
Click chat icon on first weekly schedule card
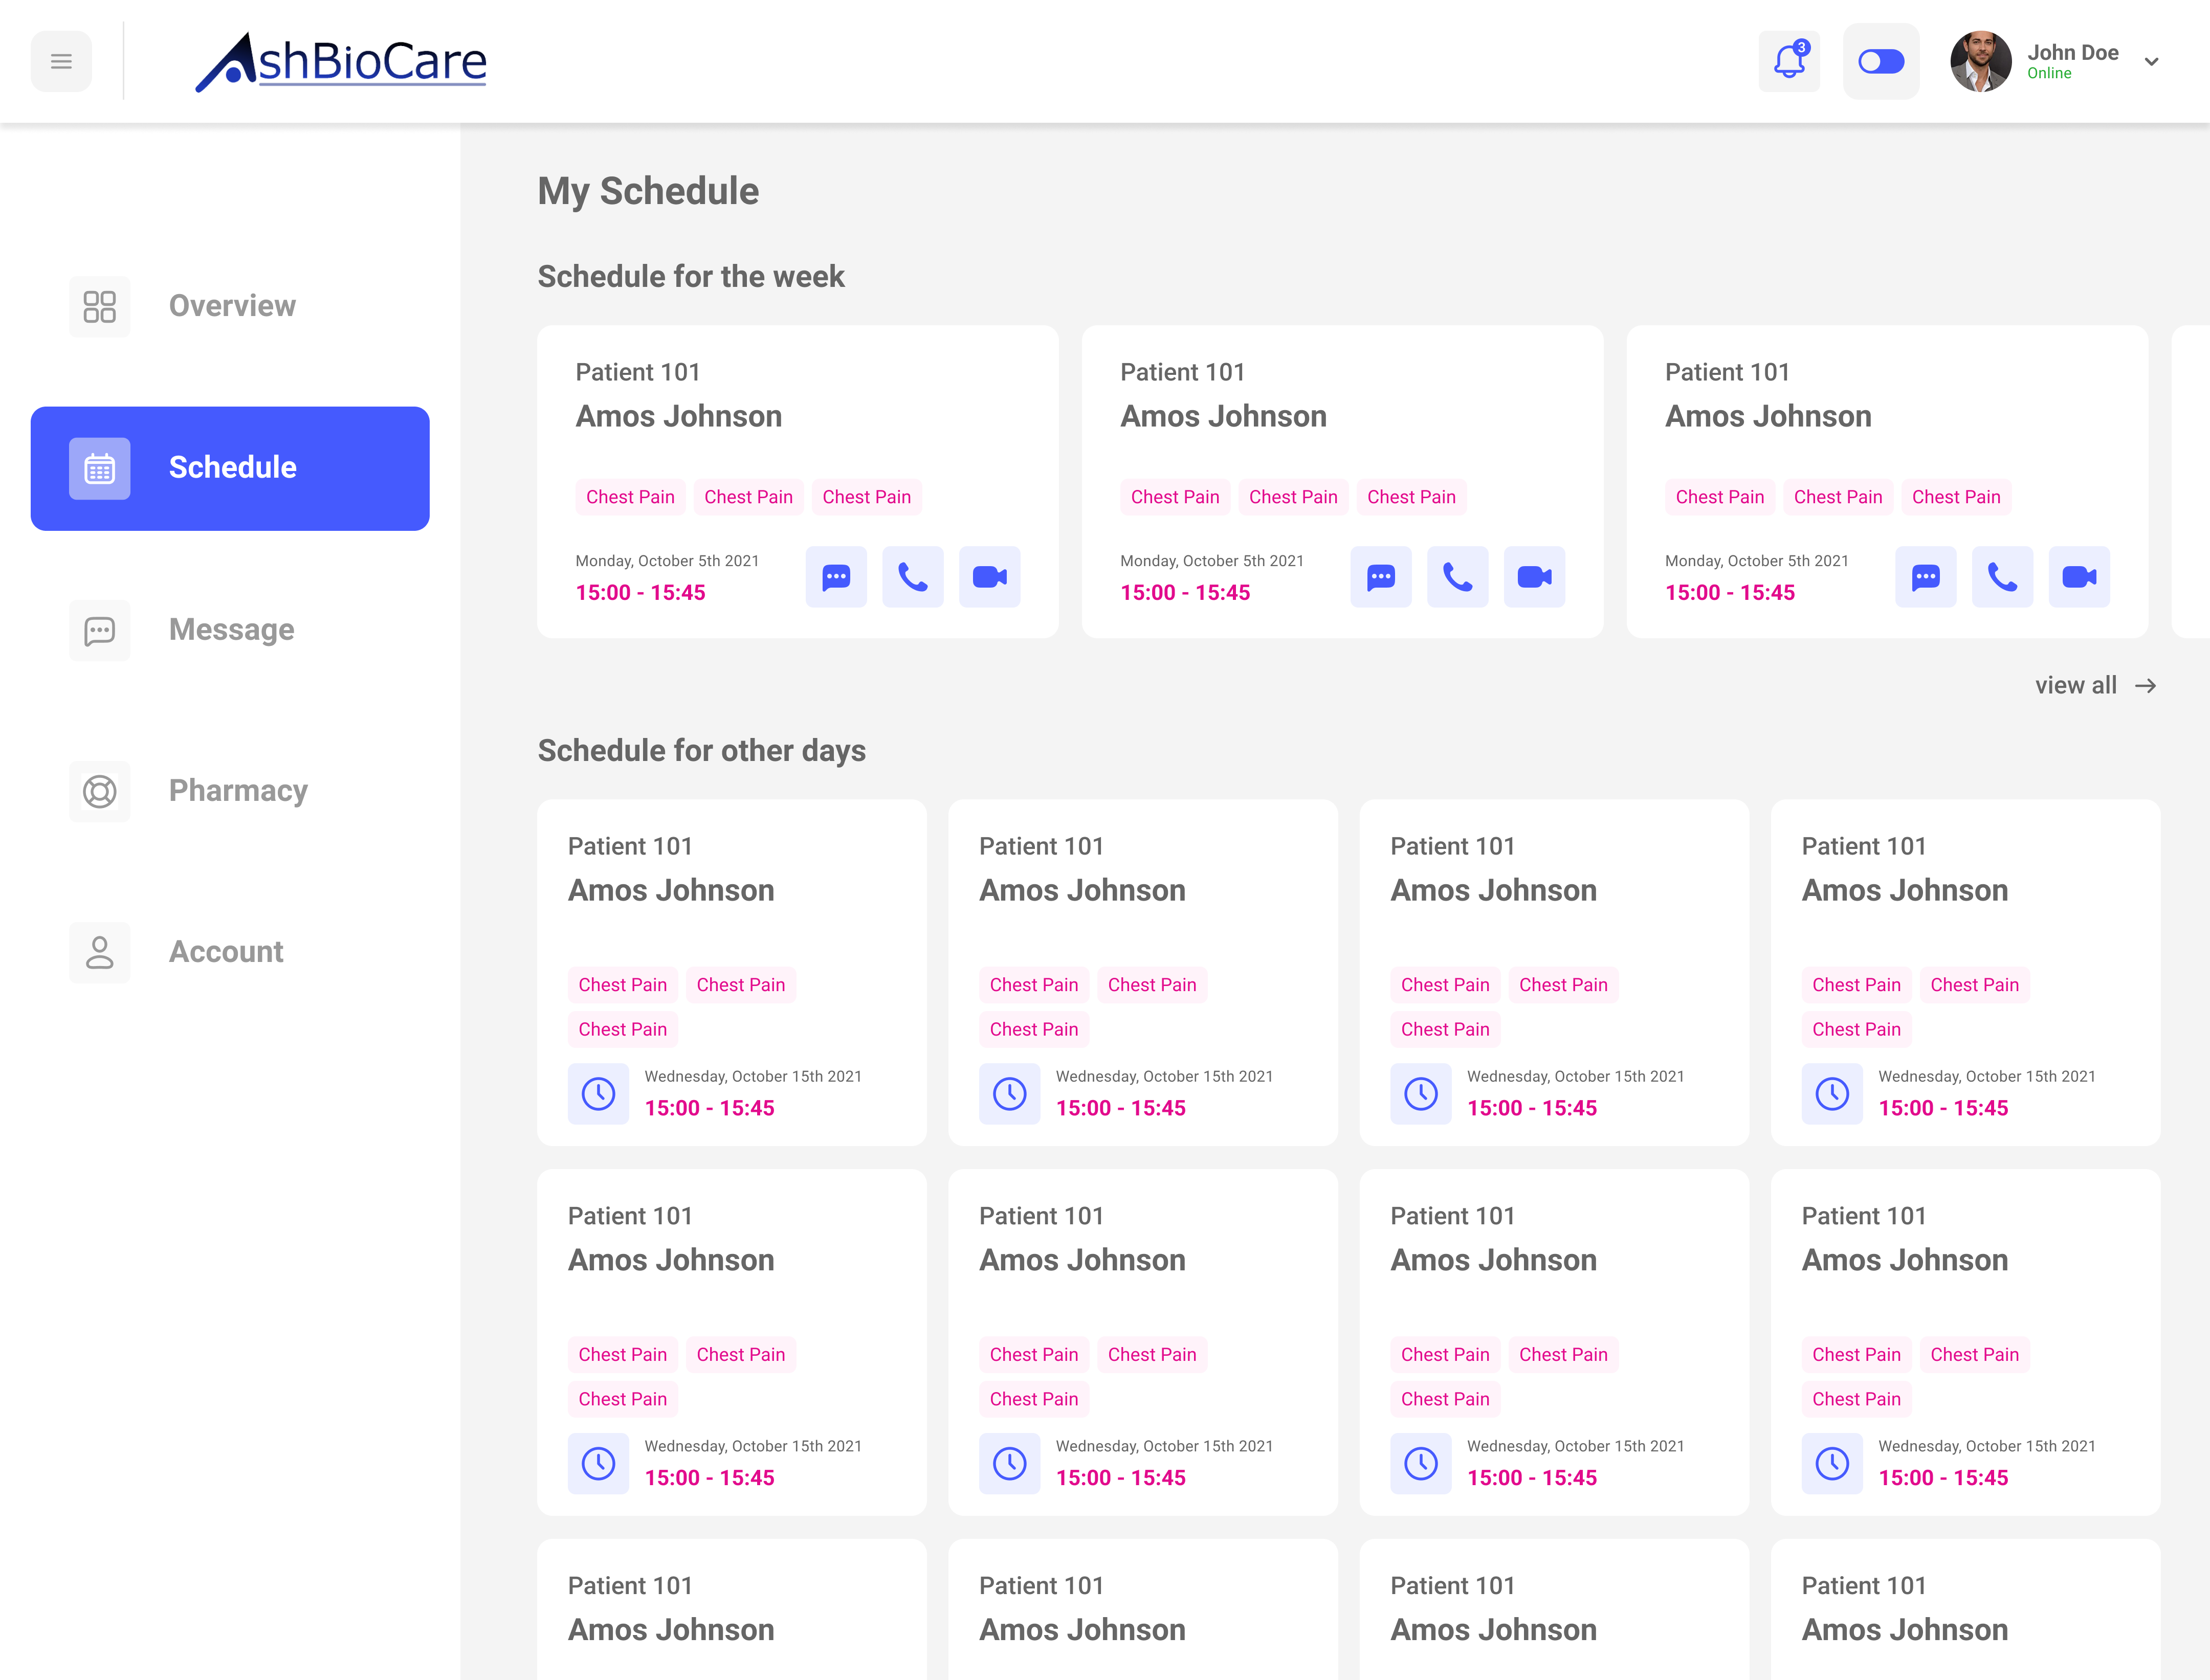[836, 577]
